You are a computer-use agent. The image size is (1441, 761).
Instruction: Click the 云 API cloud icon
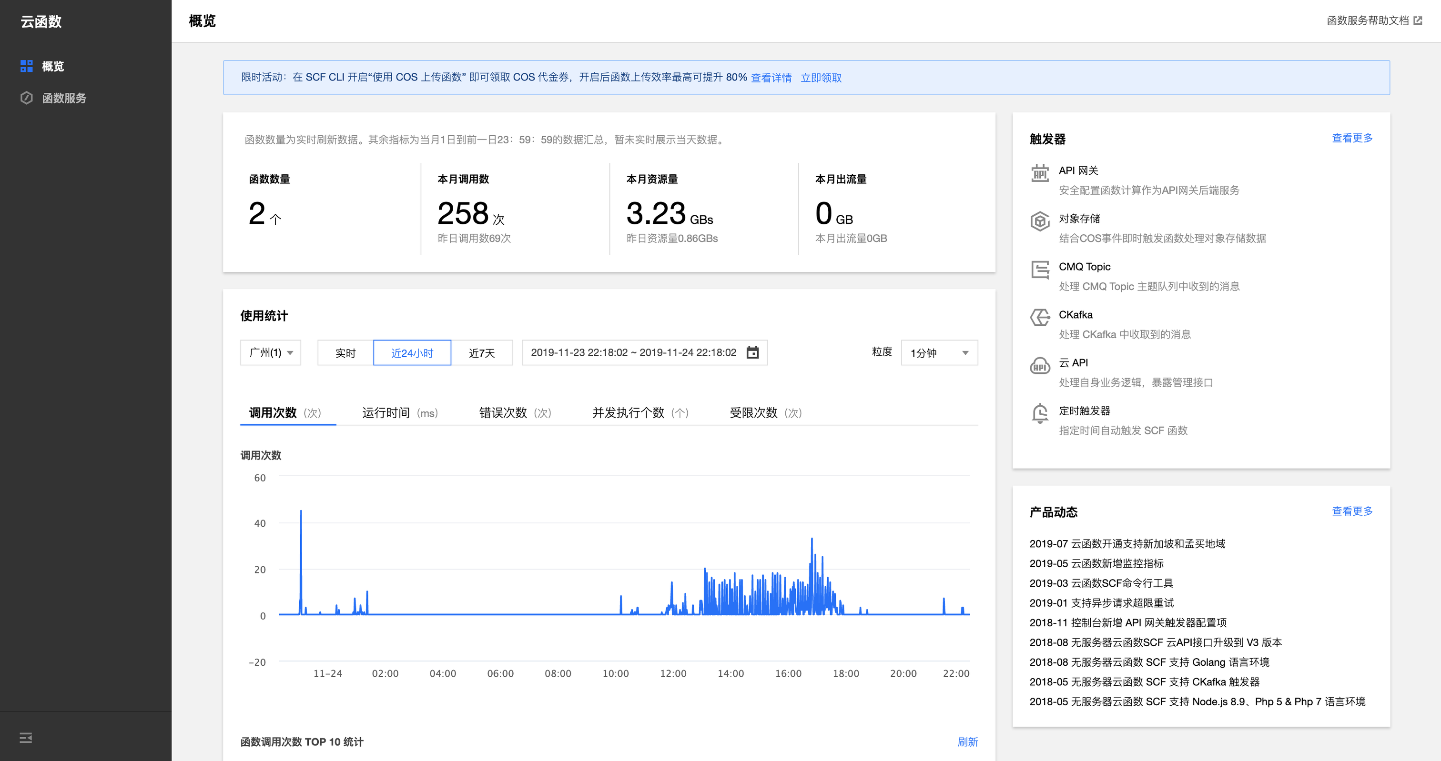1040,366
